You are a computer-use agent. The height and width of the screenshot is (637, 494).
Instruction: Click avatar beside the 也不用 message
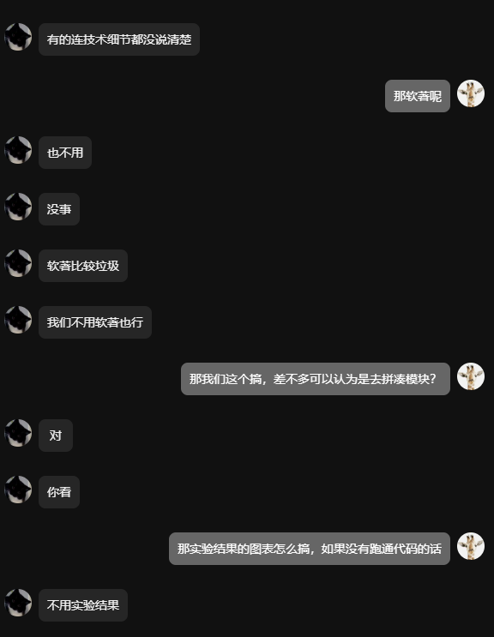(x=18, y=150)
